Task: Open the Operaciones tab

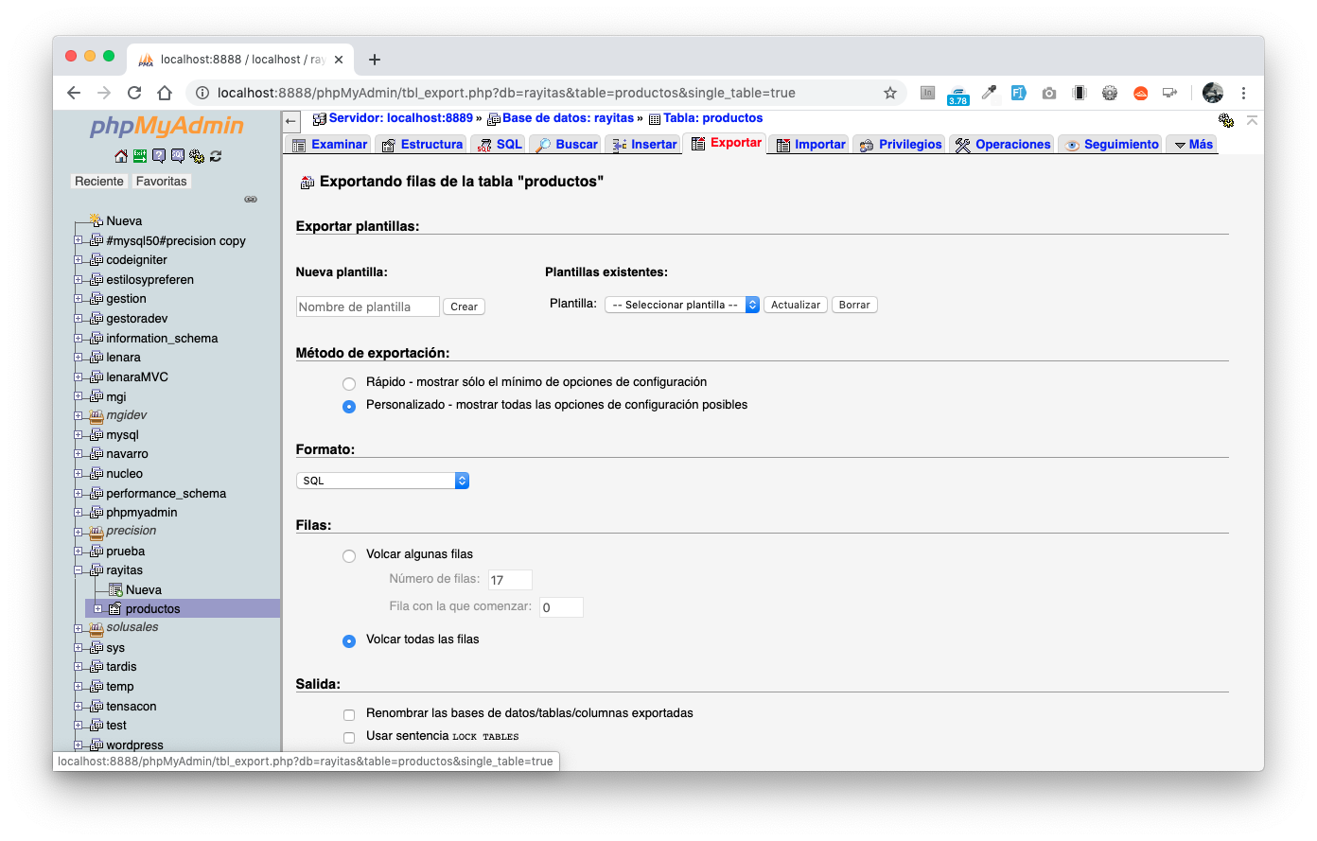Action: (1002, 145)
